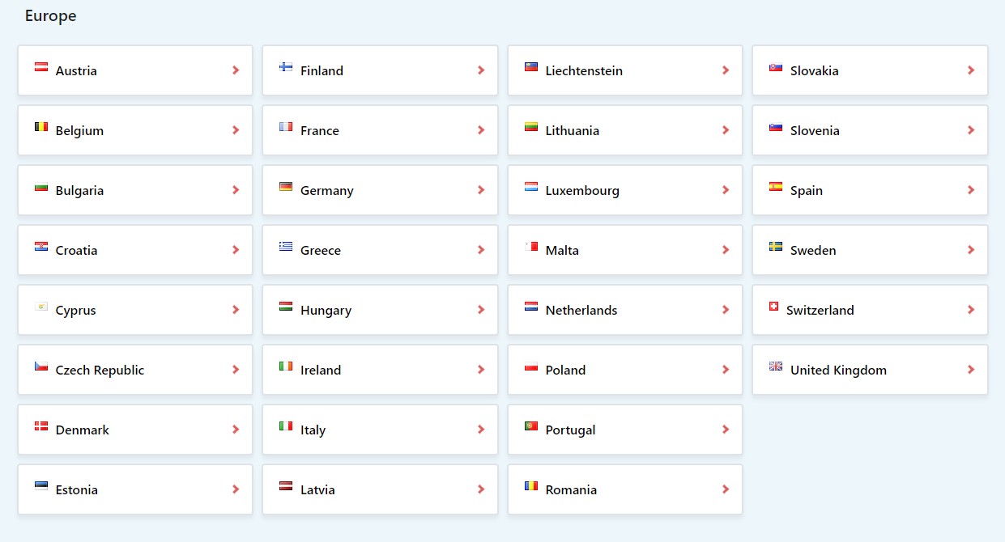Screen dimensions: 1005x542
Task: Click the Portugal flag icon
Action: pyautogui.click(x=531, y=426)
